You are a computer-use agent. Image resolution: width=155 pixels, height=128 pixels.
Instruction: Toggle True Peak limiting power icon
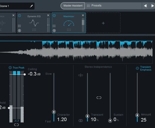coord(10,68)
